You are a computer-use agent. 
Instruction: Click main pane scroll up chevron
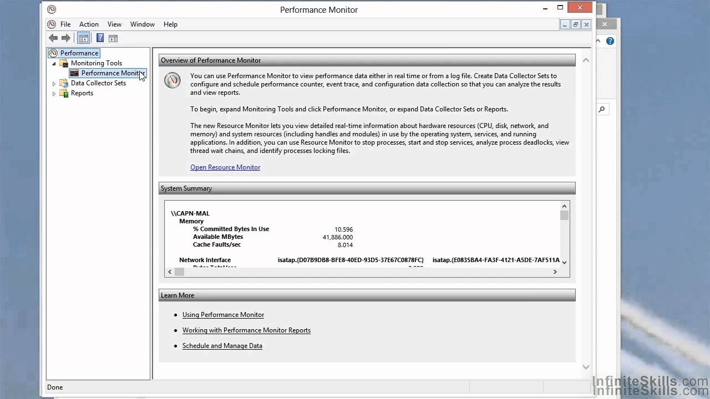click(586, 60)
